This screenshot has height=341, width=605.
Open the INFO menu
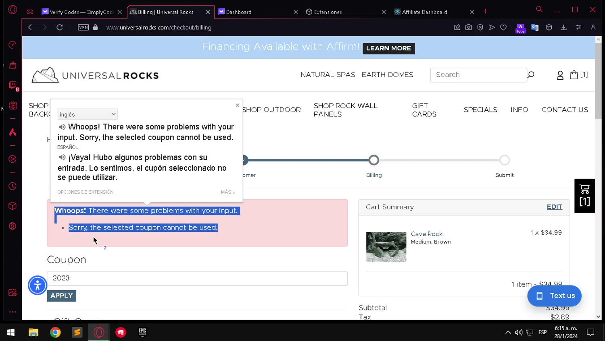[x=519, y=110]
